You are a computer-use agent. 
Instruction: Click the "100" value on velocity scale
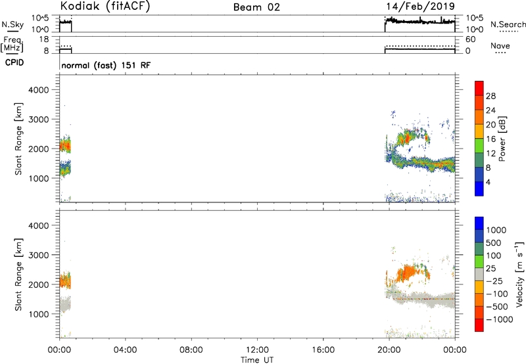tap(495, 256)
